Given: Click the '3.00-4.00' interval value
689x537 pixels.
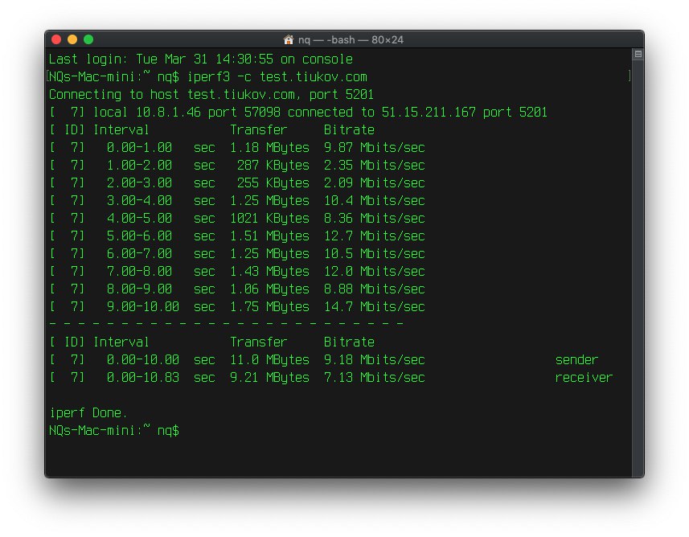Looking at the screenshot, I should coord(139,200).
